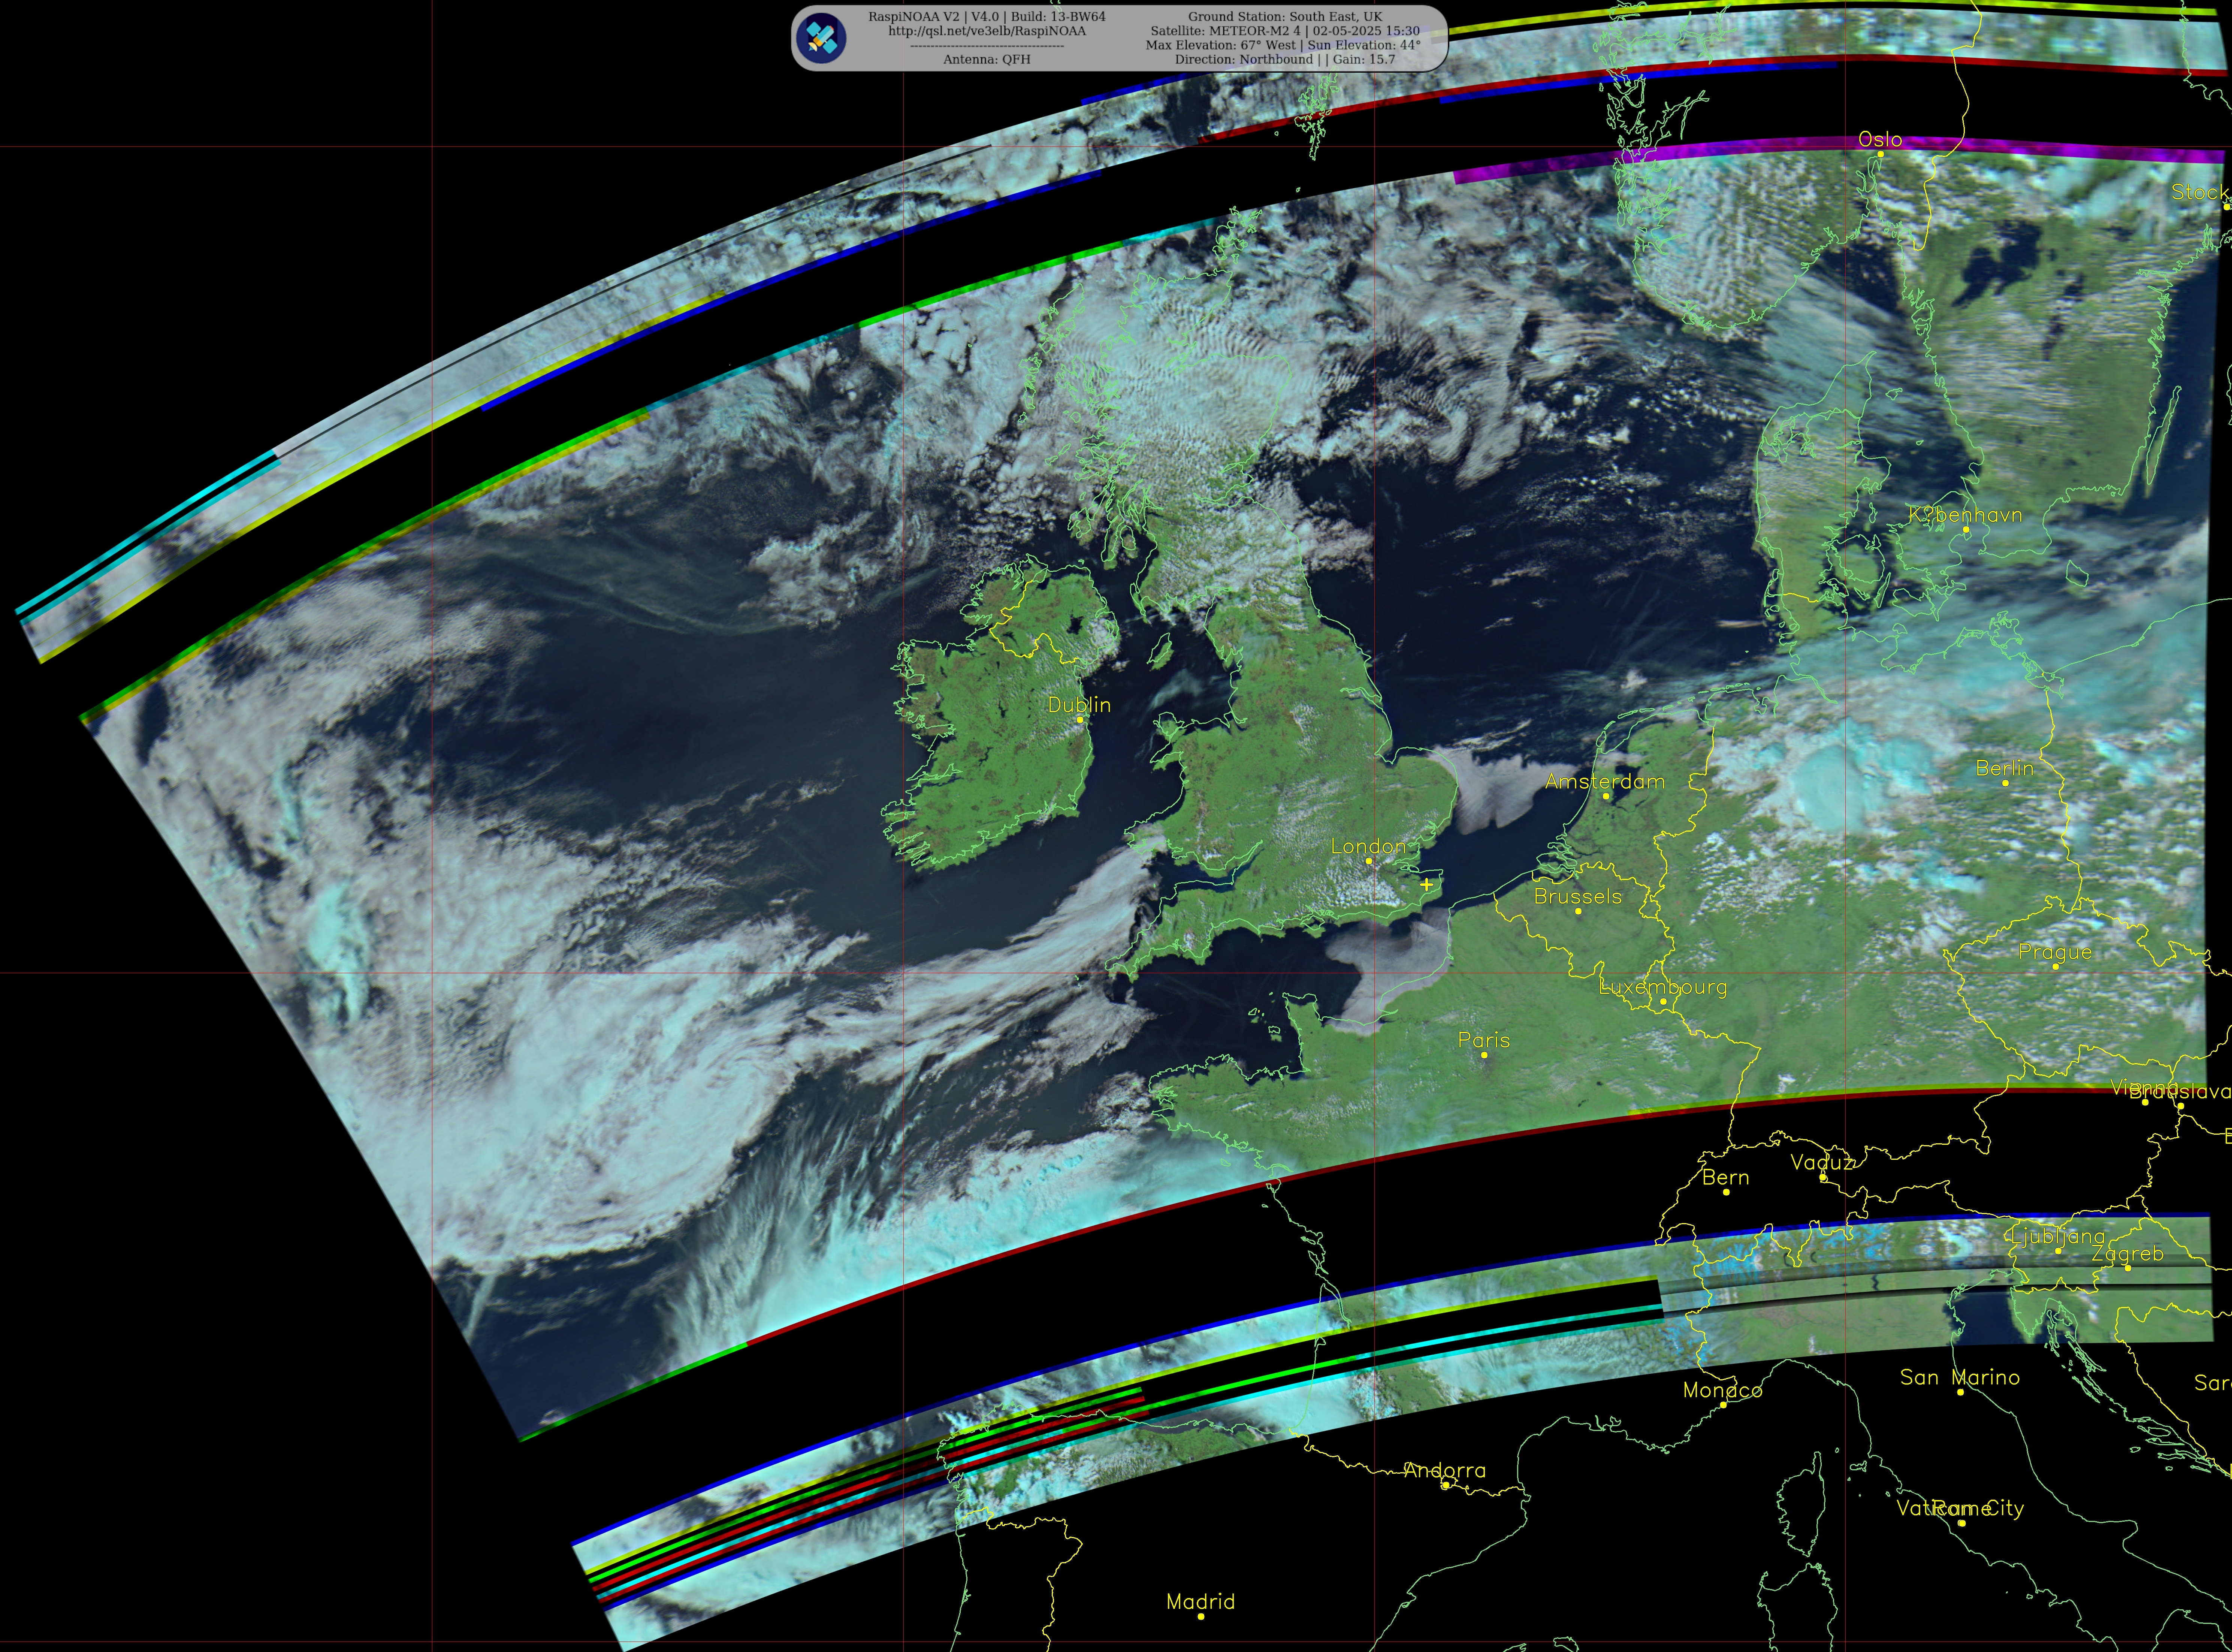Image resolution: width=2232 pixels, height=1652 pixels.
Task: Click the 'RaspiNOAA V2 | V4.0 | Build' line
Action: click(987, 17)
